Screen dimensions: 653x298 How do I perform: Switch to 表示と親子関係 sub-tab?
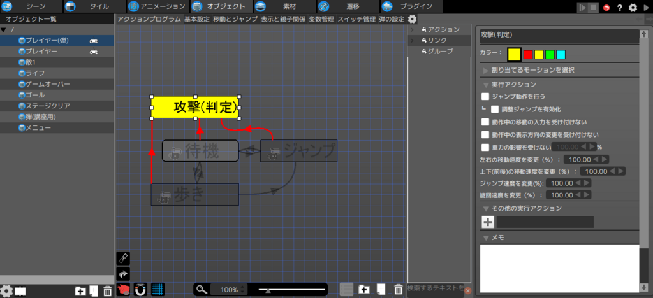(283, 18)
